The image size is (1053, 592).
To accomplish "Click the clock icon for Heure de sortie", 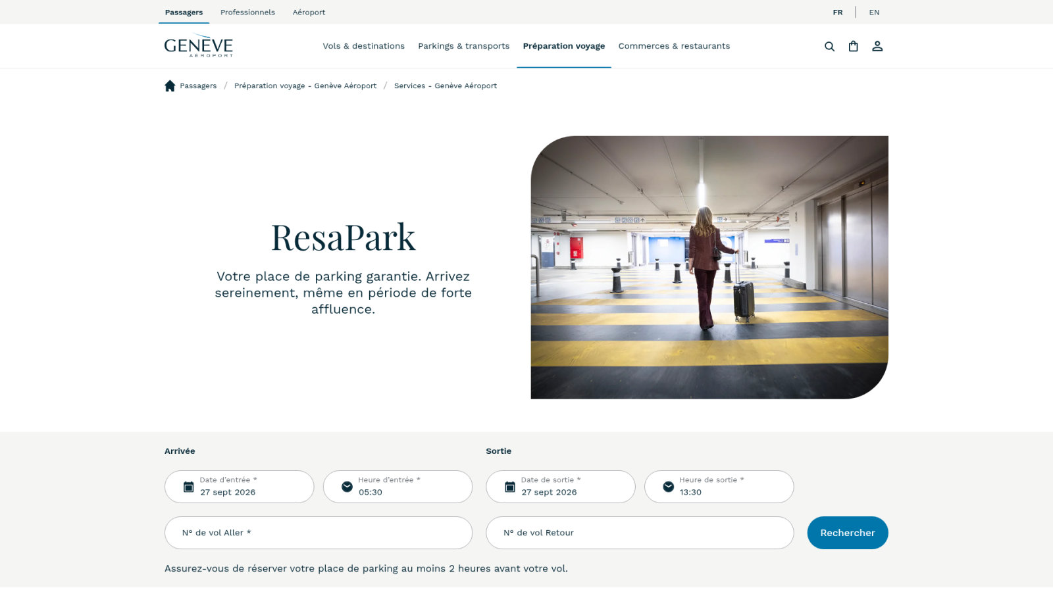I will click(x=668, y=487).
